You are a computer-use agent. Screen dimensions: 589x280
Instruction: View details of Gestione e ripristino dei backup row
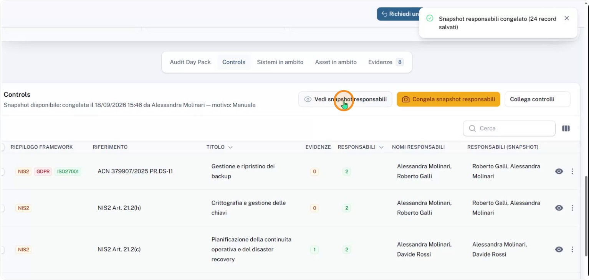coord(559,171)
